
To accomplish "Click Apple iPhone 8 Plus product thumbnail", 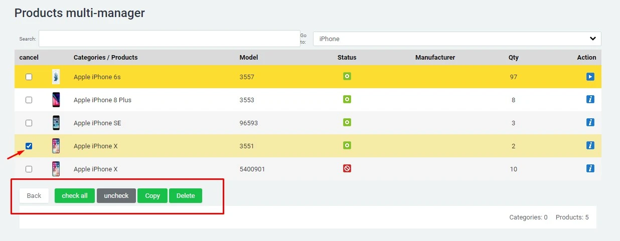I will coord(56,100).
